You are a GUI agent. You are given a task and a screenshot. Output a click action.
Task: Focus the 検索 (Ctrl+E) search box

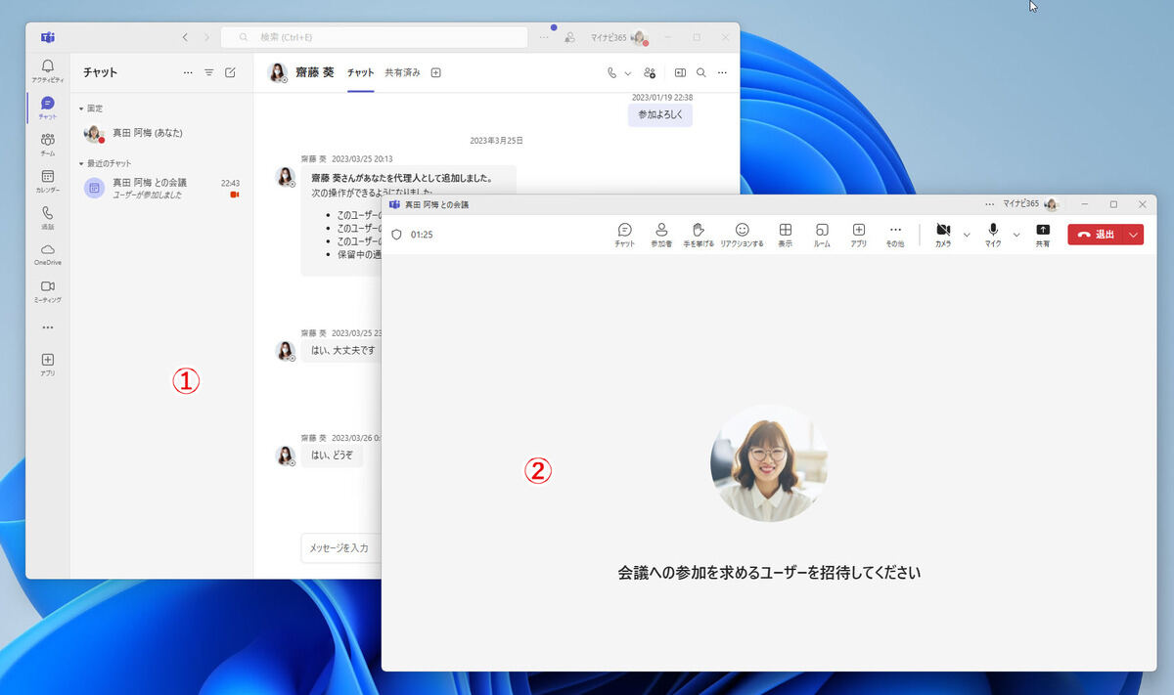click(375, 37)
